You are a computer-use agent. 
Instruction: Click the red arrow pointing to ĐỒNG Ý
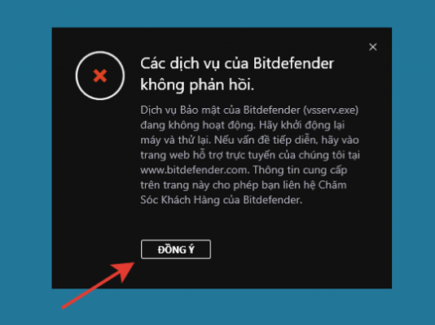(x=98, y=285)
